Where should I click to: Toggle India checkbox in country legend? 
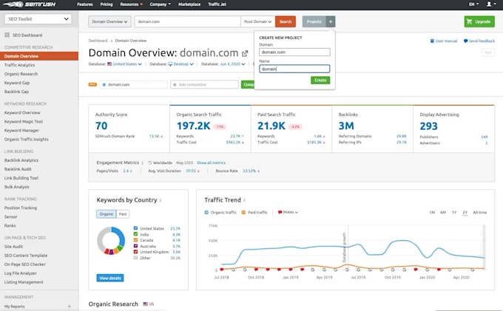click(135, 234)
